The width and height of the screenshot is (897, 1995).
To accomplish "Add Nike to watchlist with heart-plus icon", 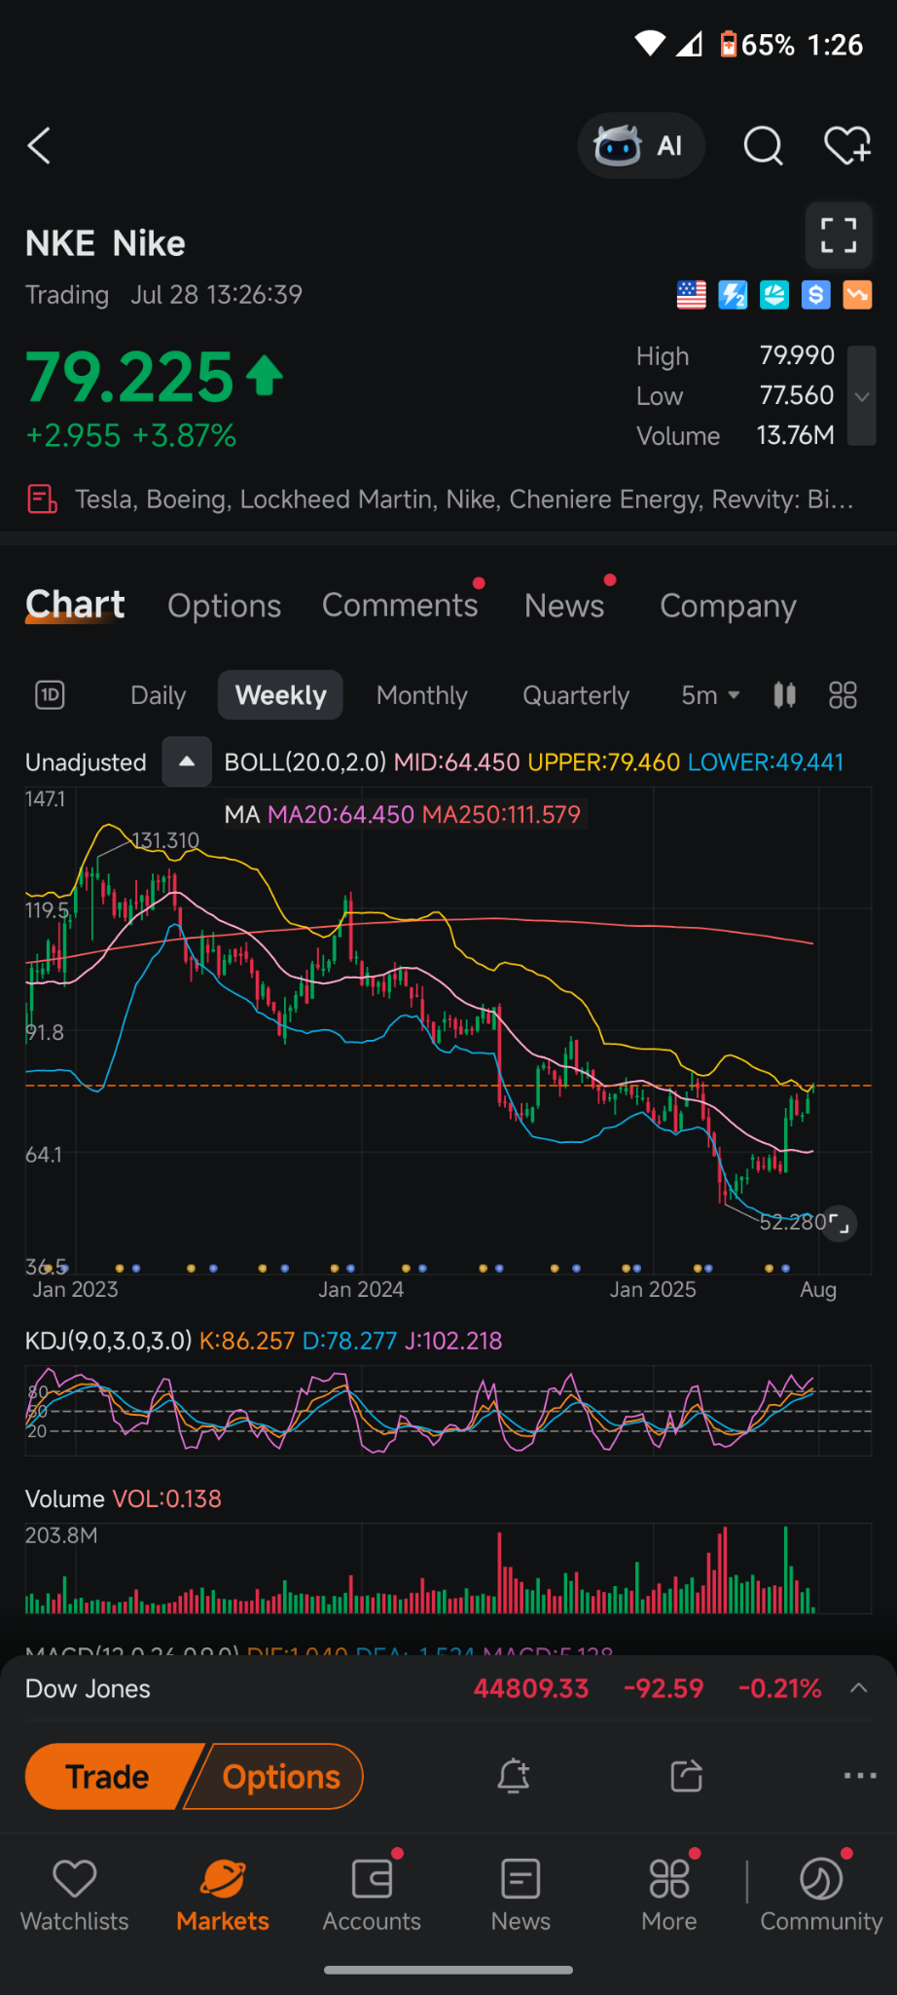I will click(x=847, y=146).
